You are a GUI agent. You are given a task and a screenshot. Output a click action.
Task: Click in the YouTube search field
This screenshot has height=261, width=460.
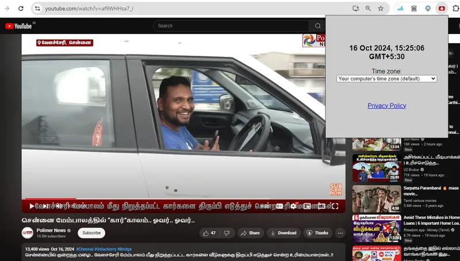tap(231, 26)
